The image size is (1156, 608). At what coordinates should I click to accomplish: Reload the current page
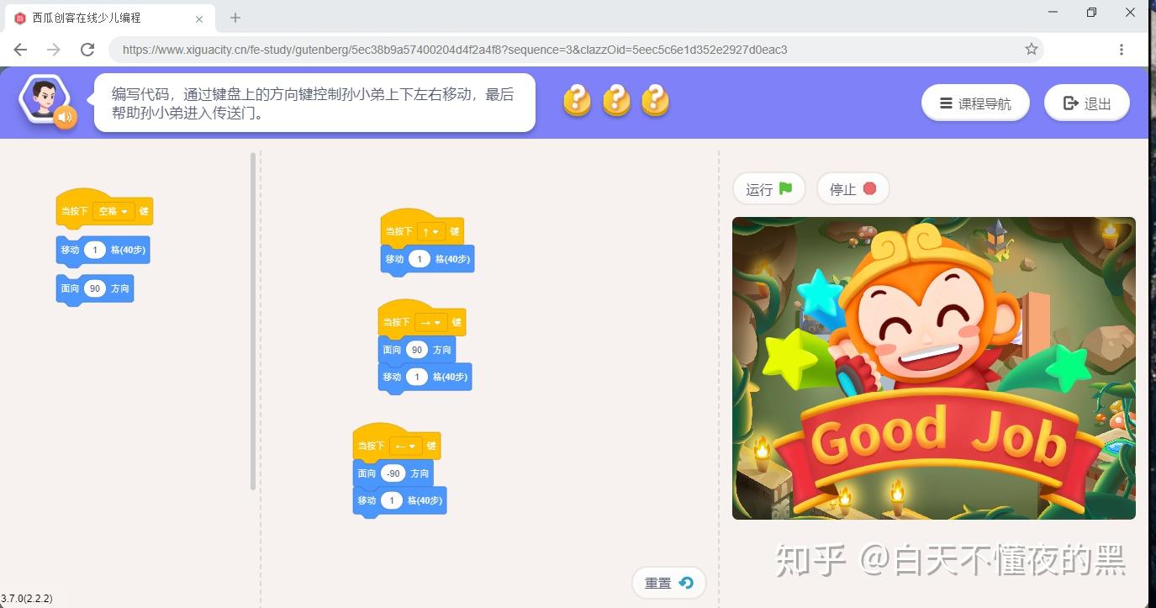pyautogui.click(x=87, y=50)
